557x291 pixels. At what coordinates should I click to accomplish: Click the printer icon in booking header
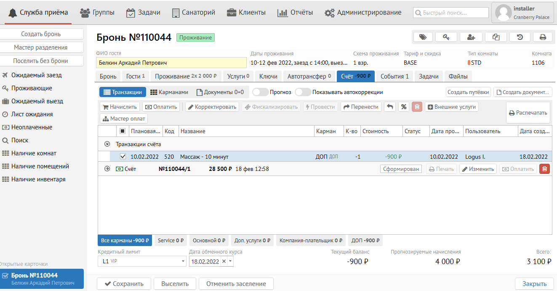[x=543, y=37]
